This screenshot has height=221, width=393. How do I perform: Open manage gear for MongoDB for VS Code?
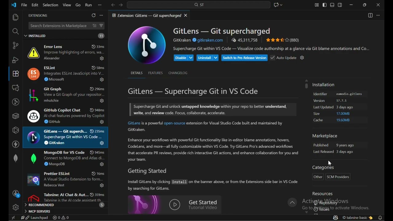click(x=102, y=165)
